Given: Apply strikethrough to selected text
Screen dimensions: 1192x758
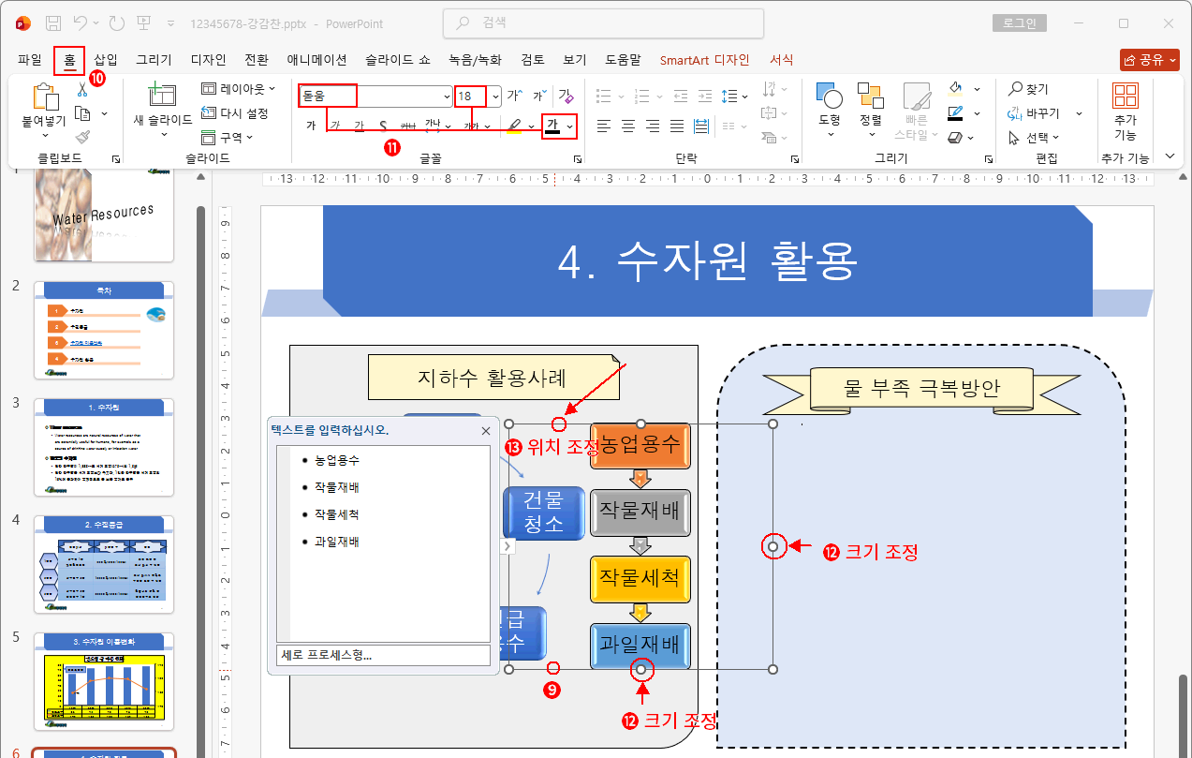Looking at the screenshot, I should 383,125.
